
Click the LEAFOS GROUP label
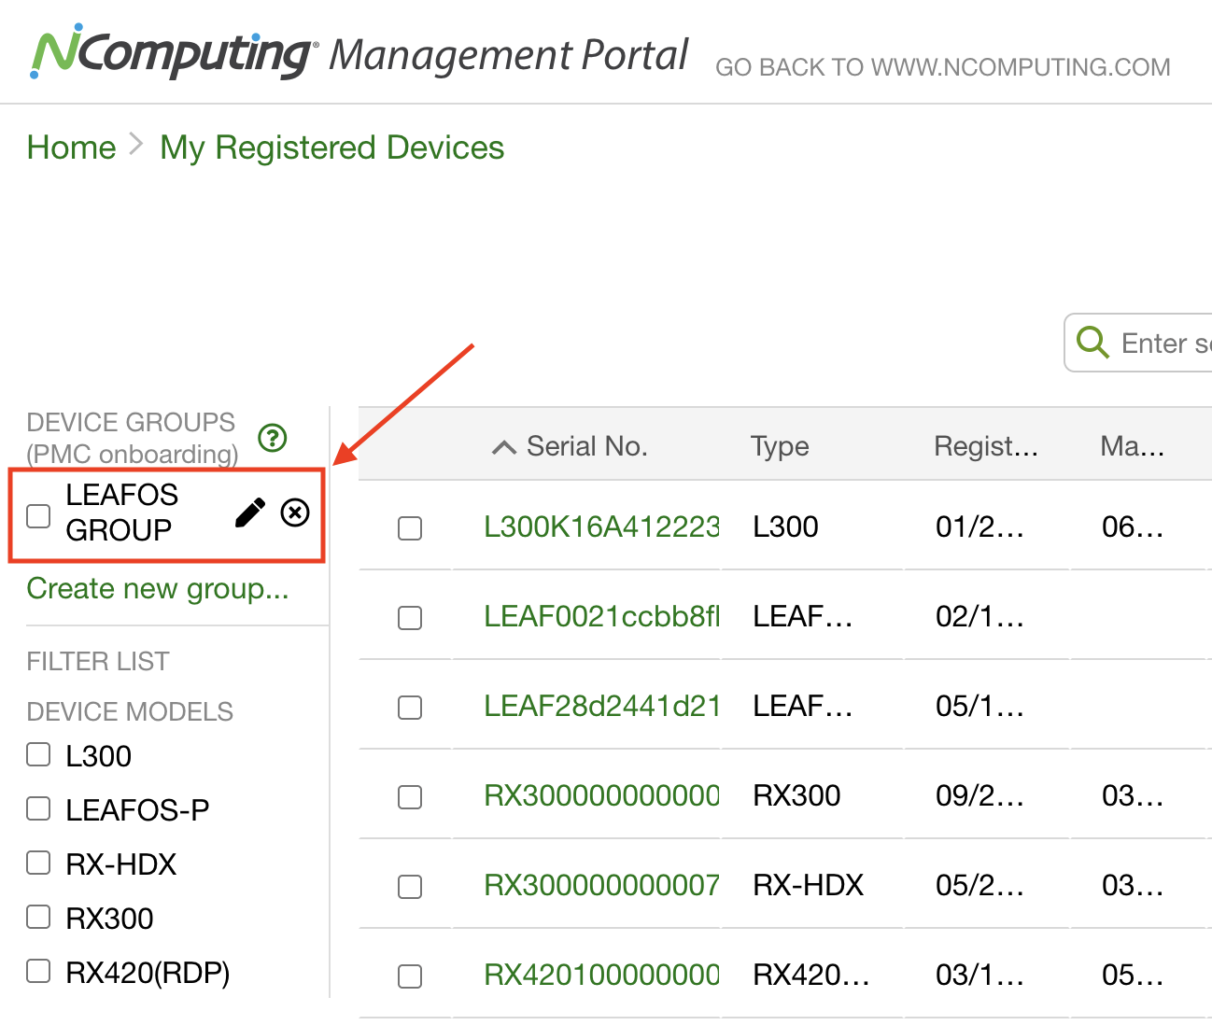121,512
